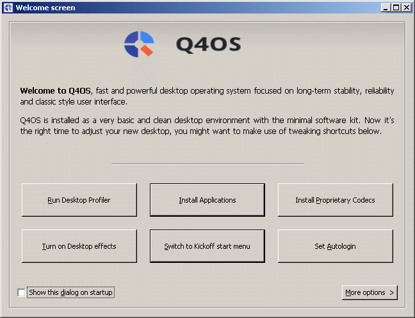Open the Set Autologin option
This screenshot has width=415, height=318.
(336, 246)
